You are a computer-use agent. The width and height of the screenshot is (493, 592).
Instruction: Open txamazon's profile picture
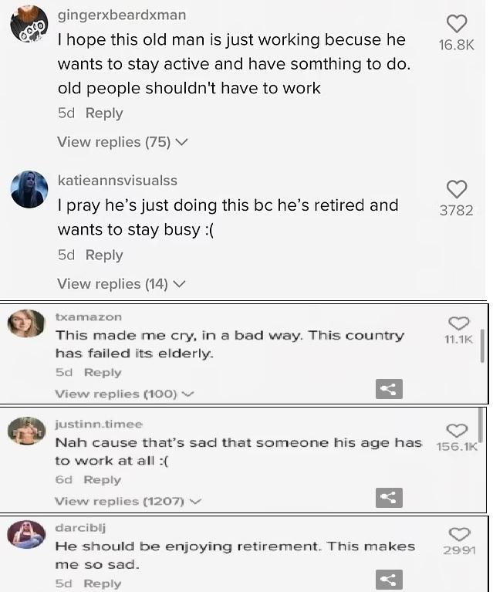(x=26, y=323)
